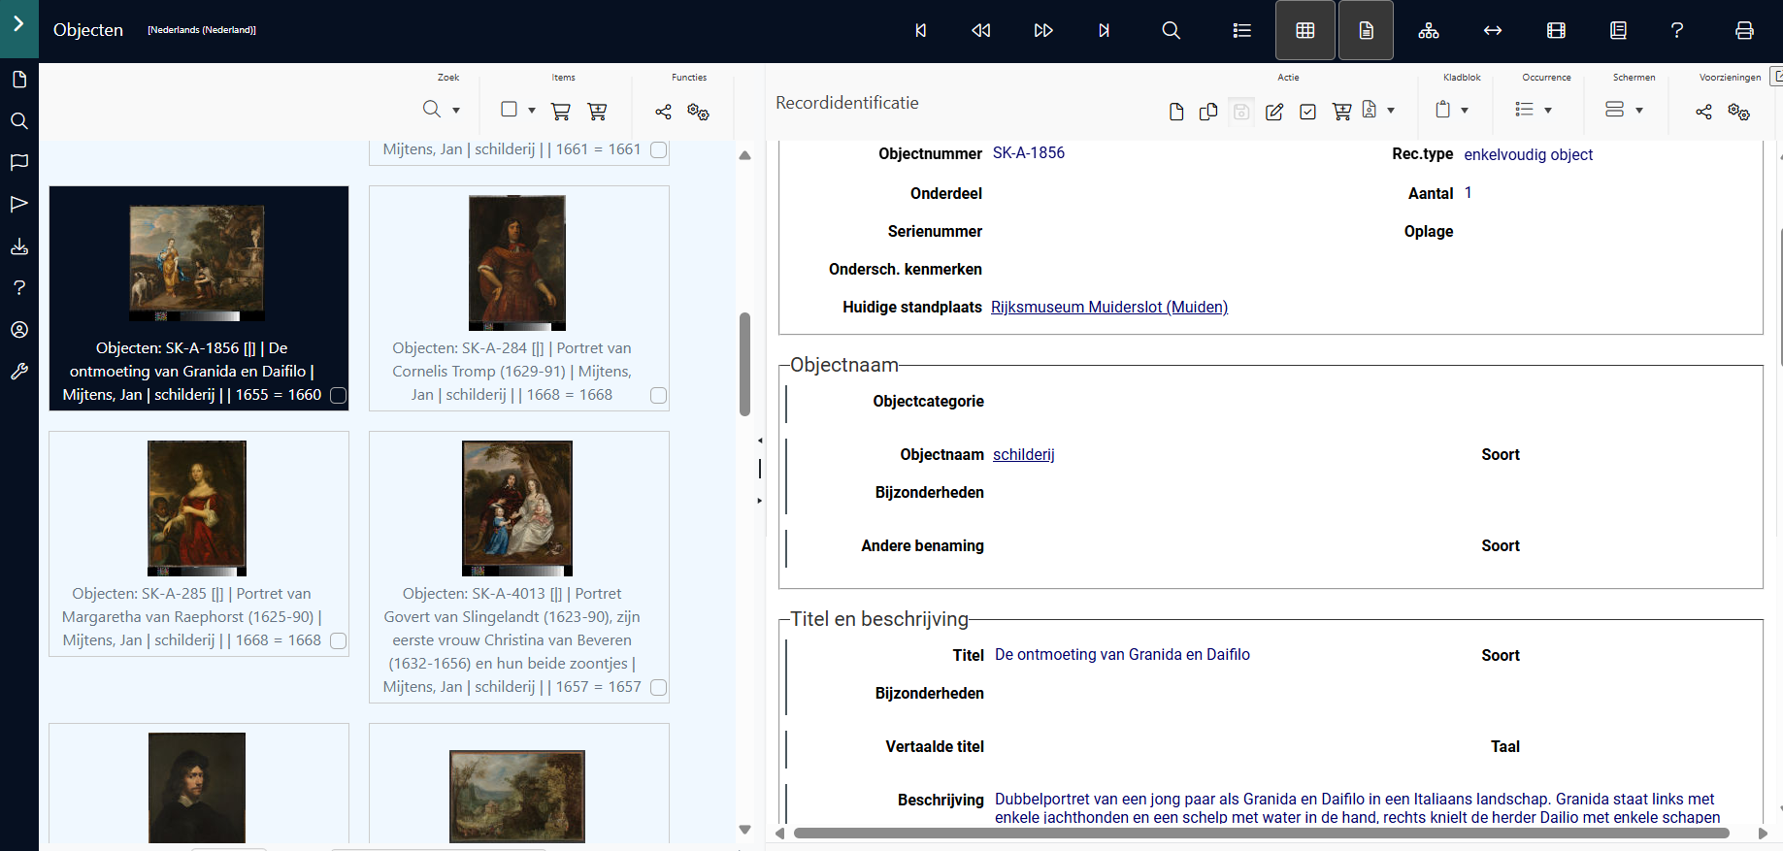Click the download tray icon in sidebar
The width and height of the screenshot is (1783, 851).
18,246
